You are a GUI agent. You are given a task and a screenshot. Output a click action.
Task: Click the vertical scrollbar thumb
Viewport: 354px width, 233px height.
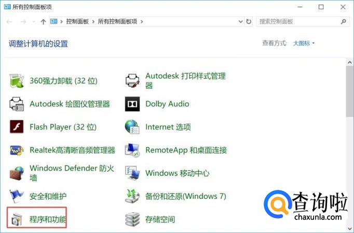pos(350,92)
